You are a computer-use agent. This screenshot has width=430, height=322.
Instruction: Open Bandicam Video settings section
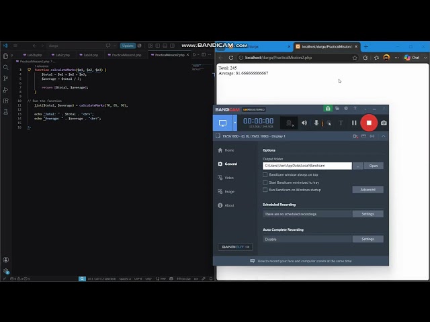point(226,178)
